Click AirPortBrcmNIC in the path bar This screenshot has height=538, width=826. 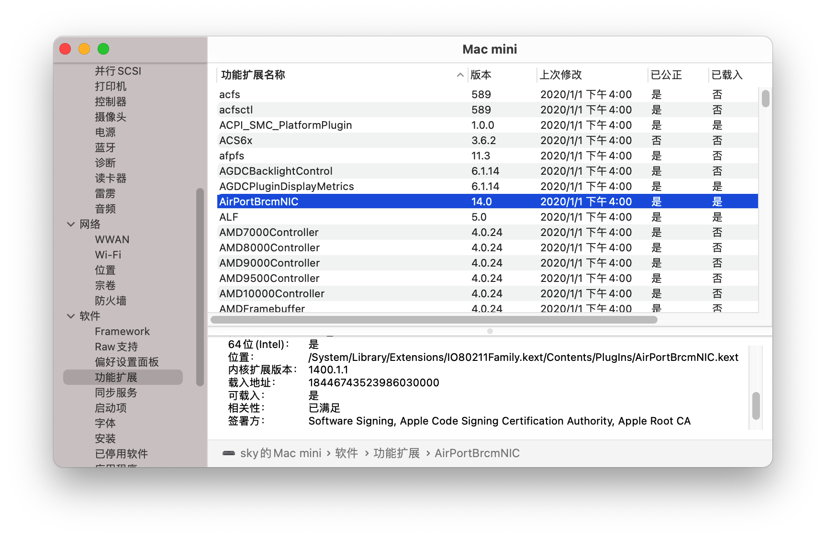point(477,453)
